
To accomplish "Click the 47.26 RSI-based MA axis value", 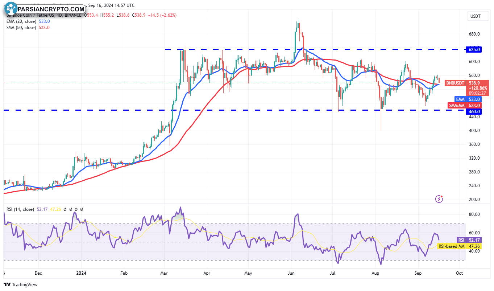I will click(x=474, y=246).
